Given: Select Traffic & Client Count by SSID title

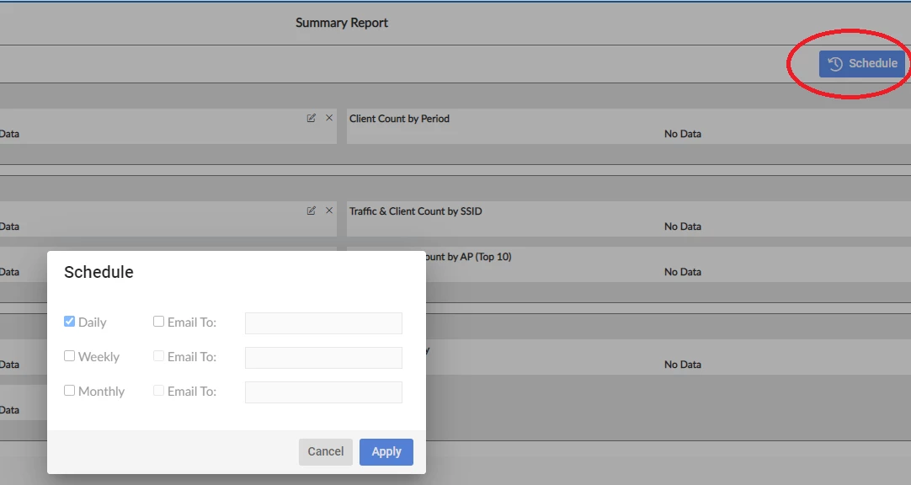Looking at the screenshot, I should tap(415, 211).
